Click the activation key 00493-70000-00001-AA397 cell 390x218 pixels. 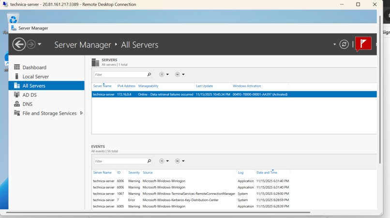260,94
